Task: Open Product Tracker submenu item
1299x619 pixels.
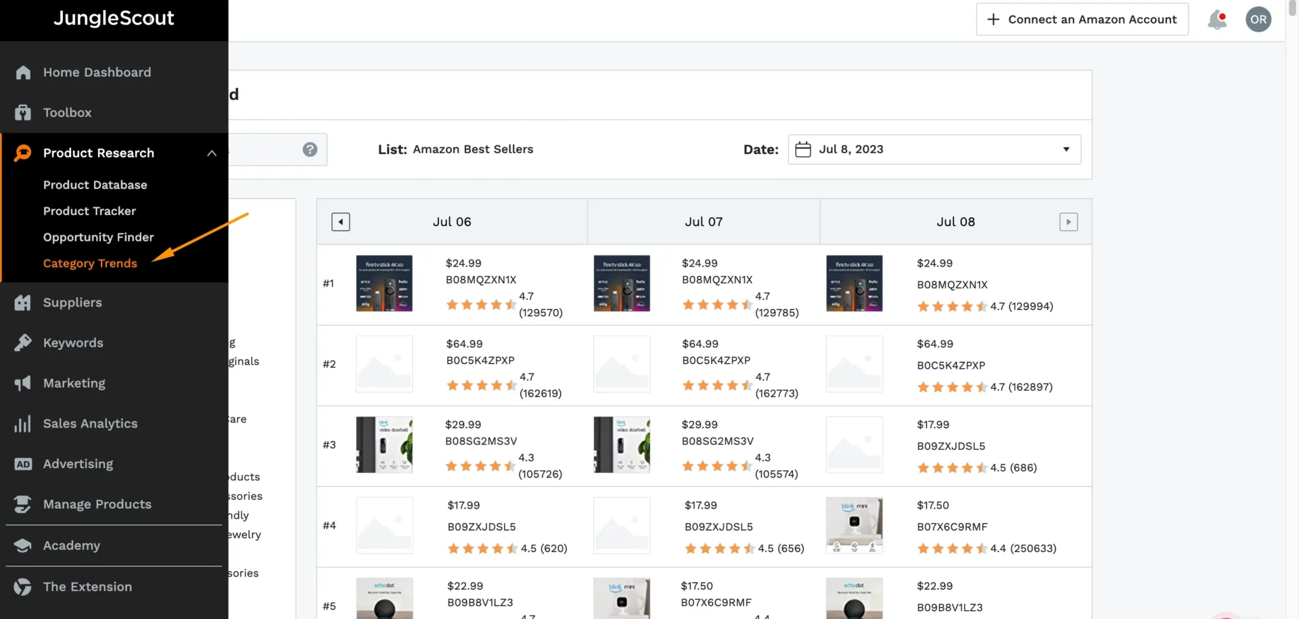Action: click(x=89, y=211)
